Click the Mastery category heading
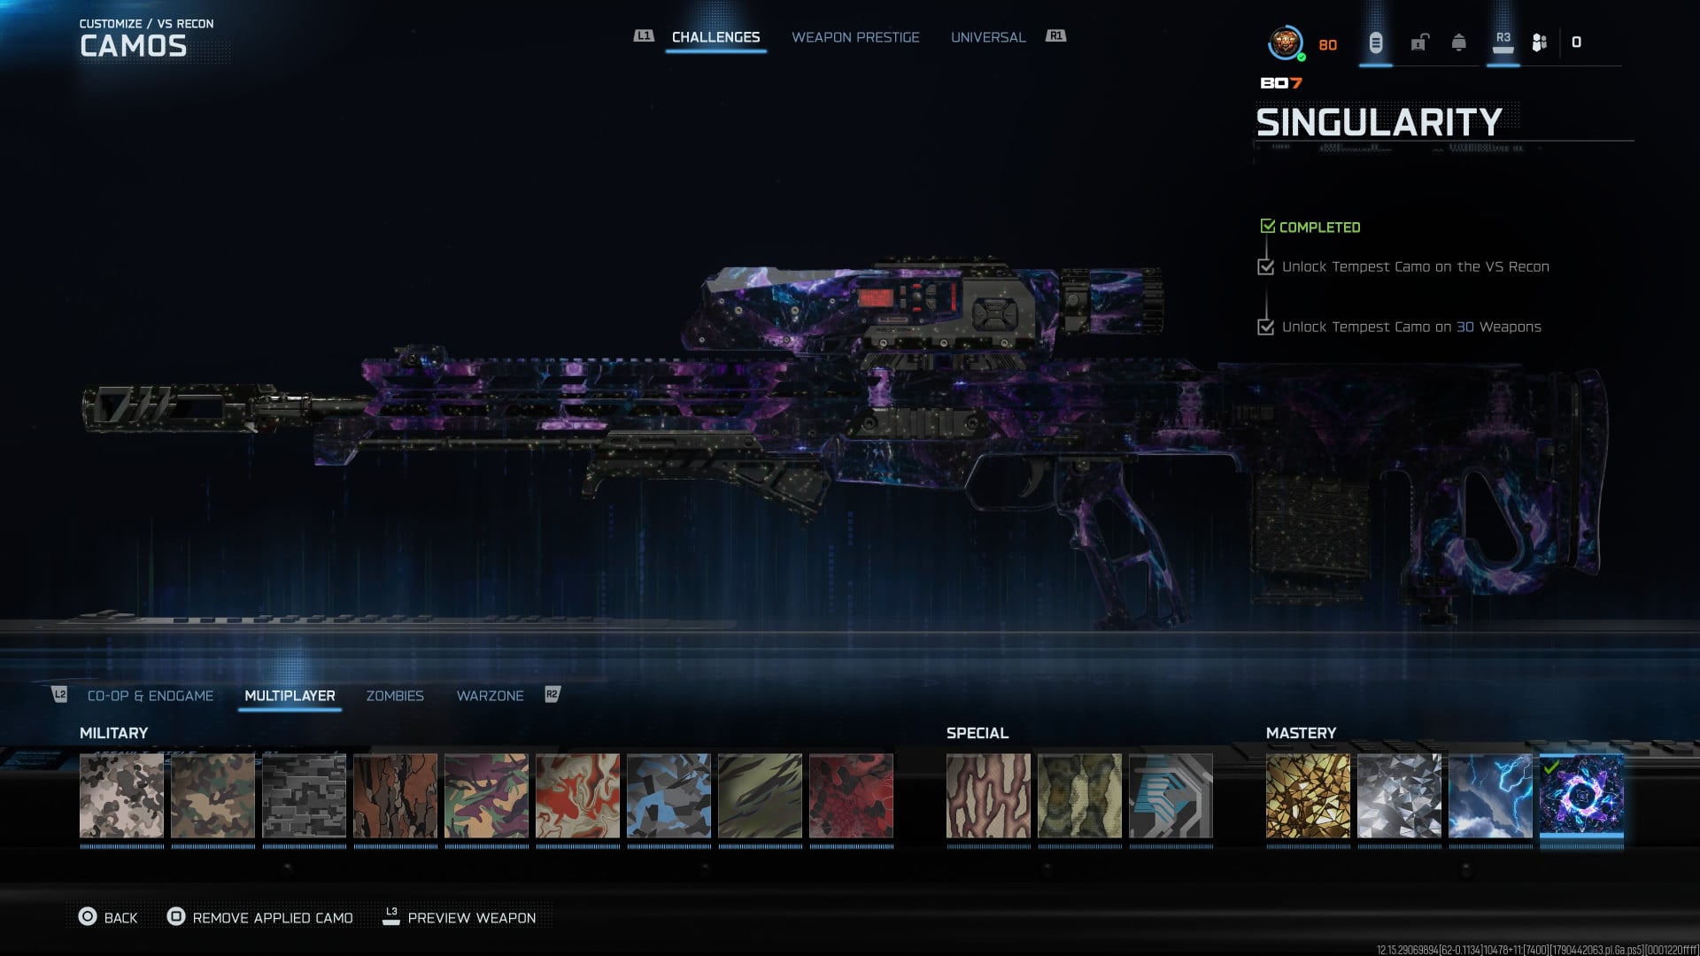This screenshot has width=1700, height=956. tap(1301, 733)
